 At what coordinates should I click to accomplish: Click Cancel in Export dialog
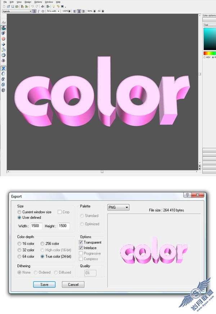pos(73,285)
